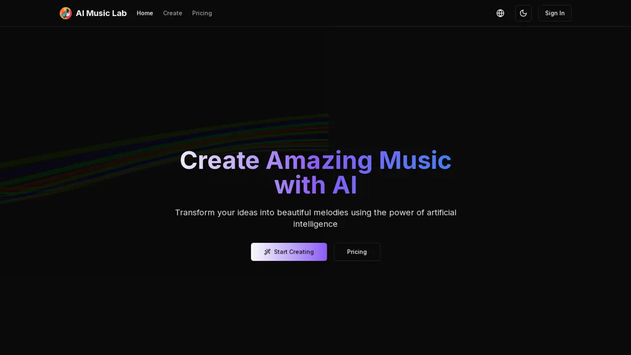Click the Pricing button below the headline

[x=357, y=251]
